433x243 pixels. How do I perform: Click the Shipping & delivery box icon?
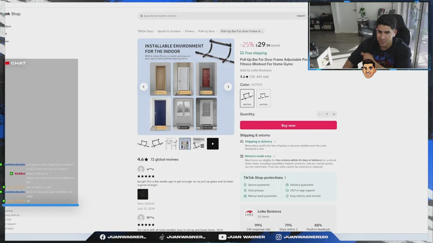[x=242, y=141]
